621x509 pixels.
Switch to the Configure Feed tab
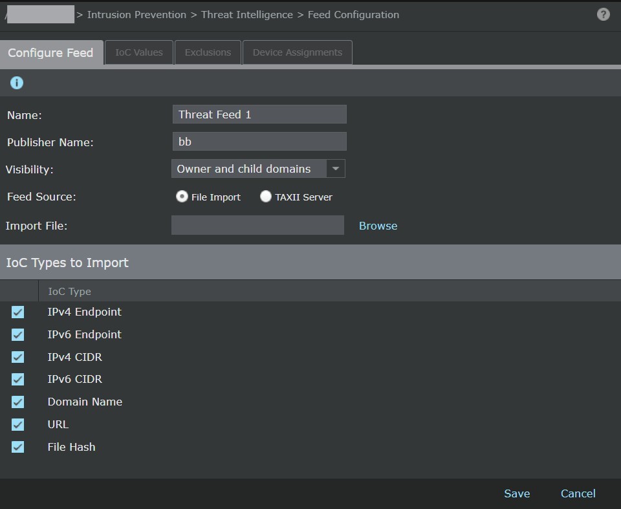50,52
